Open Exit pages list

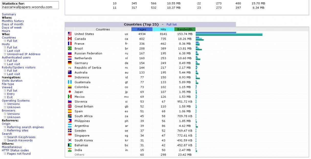tap(10, 97)
